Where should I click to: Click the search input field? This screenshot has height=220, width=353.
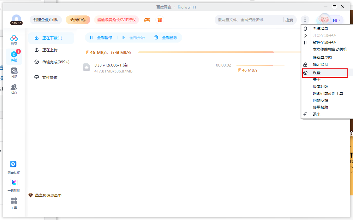pos(249,20)
